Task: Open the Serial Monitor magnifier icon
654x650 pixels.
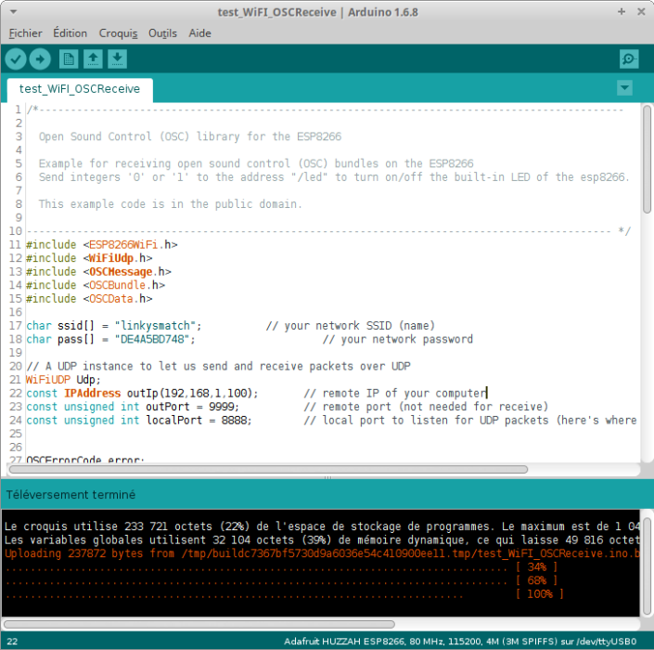Action: (629, 58)
